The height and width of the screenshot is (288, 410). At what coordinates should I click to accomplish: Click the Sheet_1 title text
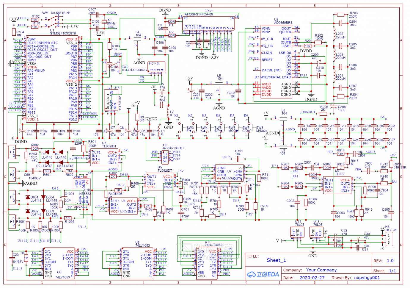(276, 260)
